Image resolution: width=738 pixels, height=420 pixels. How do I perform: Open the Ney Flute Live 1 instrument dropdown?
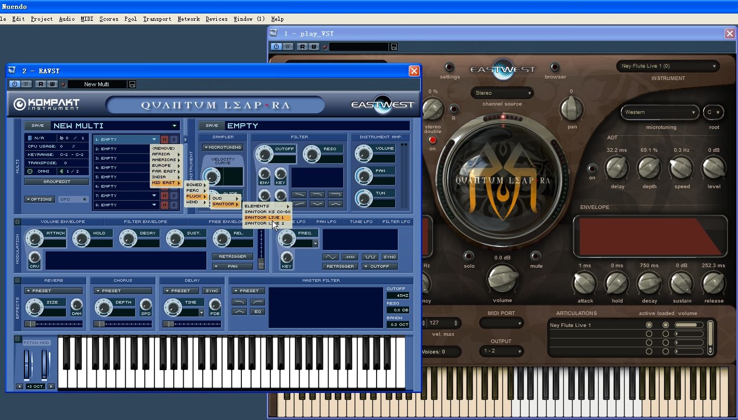point(668,66)
